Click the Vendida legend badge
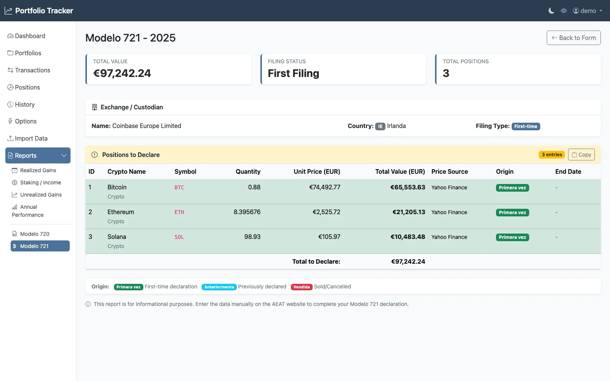The width and height of the screenshot is (610, 381). tap(302, 287)
